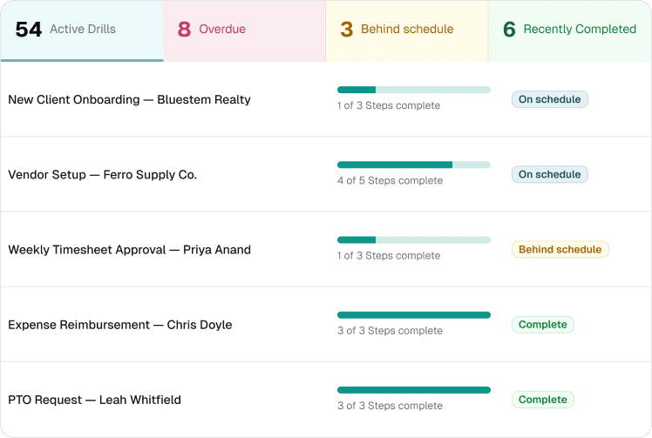Click the Bluestem Realty progress bar

tap(414, 90)
